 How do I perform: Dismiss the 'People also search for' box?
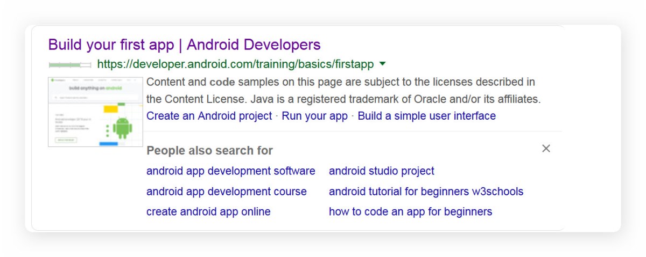(546, 149)
